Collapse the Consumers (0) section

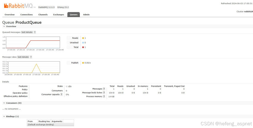pyautogui.click(x=12, y=103)
